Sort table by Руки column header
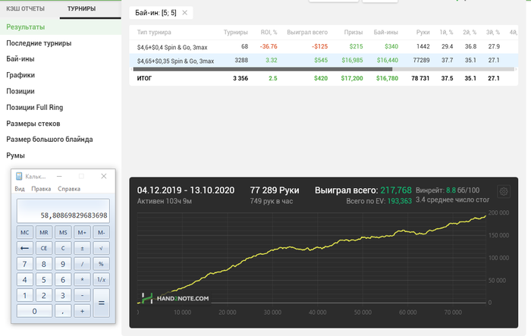Image resolution: width=531 pixels, height=336 pixels. coord(423,32)
